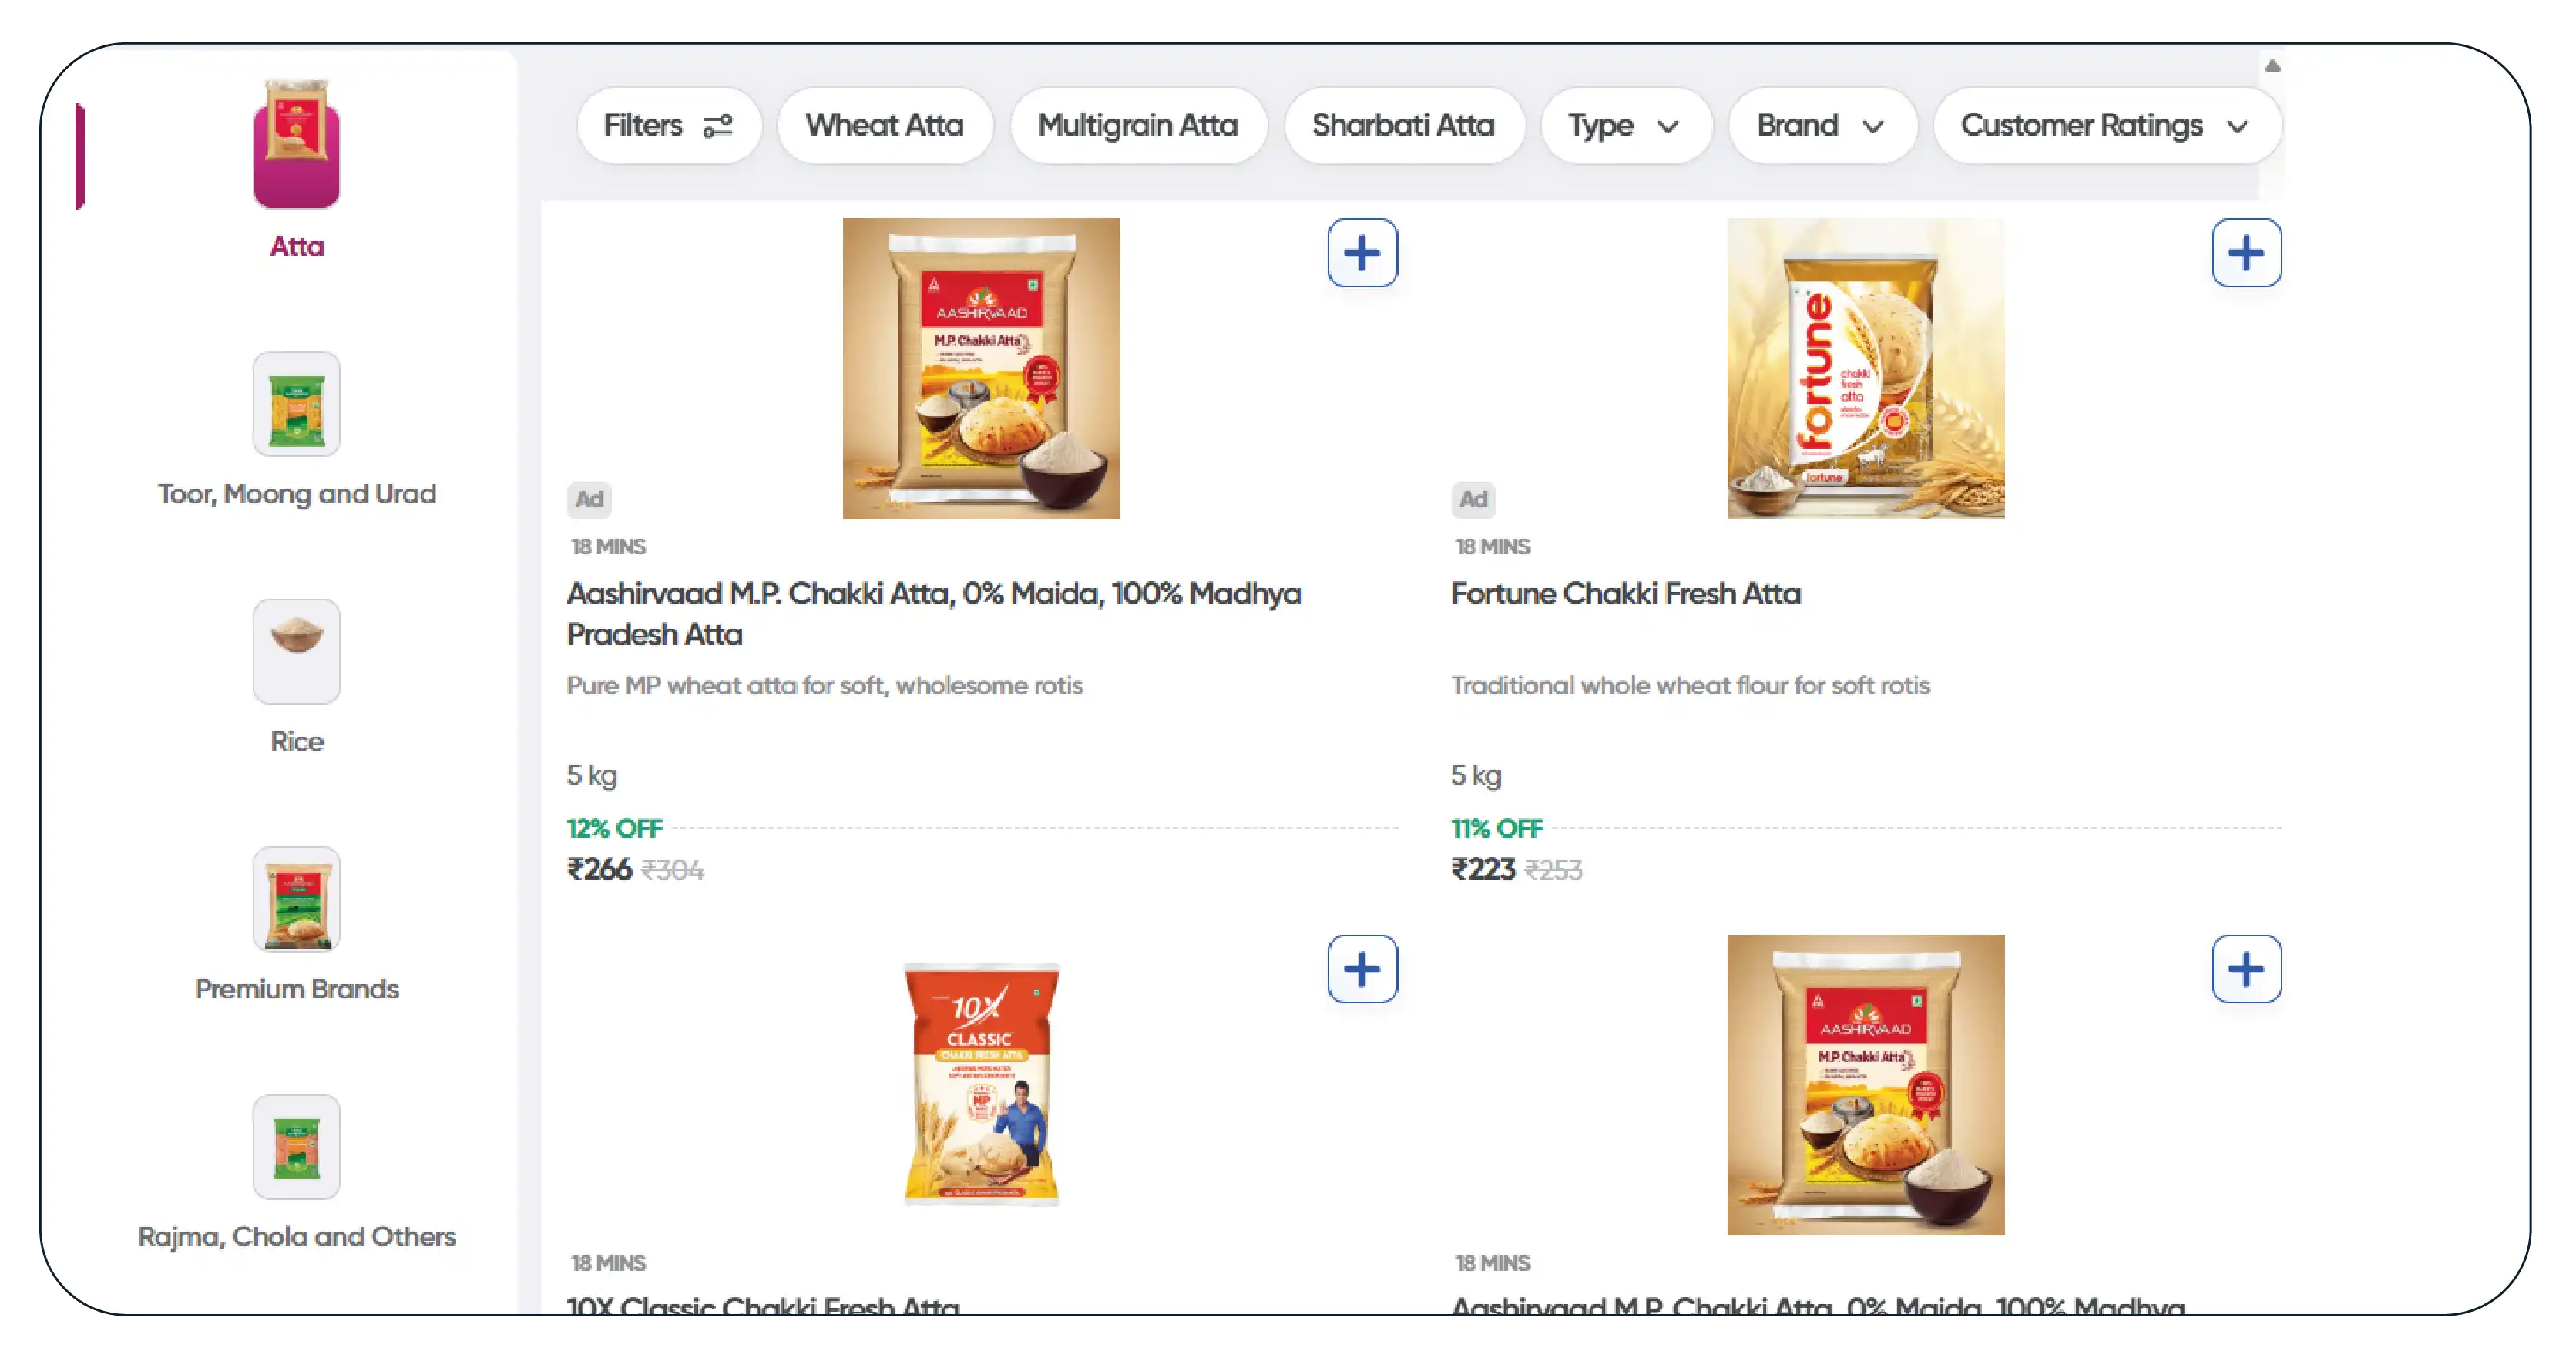Expand the Brand dropdown filter
This screenshot has height=1358, width=2576.
coord(1820,126)
